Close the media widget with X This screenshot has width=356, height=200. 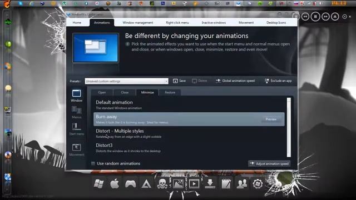click(350, 17)
